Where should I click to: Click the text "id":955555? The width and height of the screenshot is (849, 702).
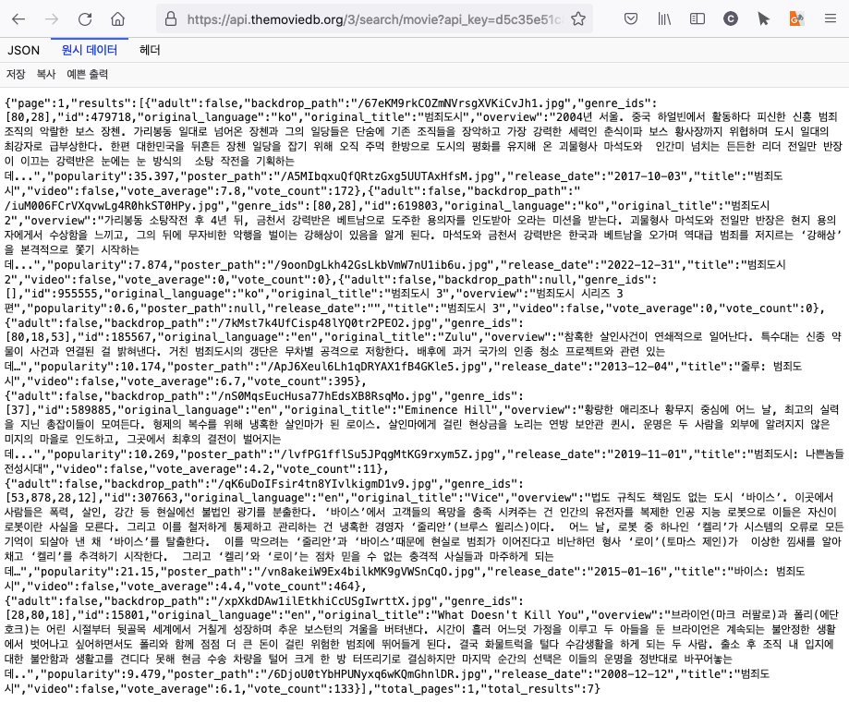tap(57, 294)
